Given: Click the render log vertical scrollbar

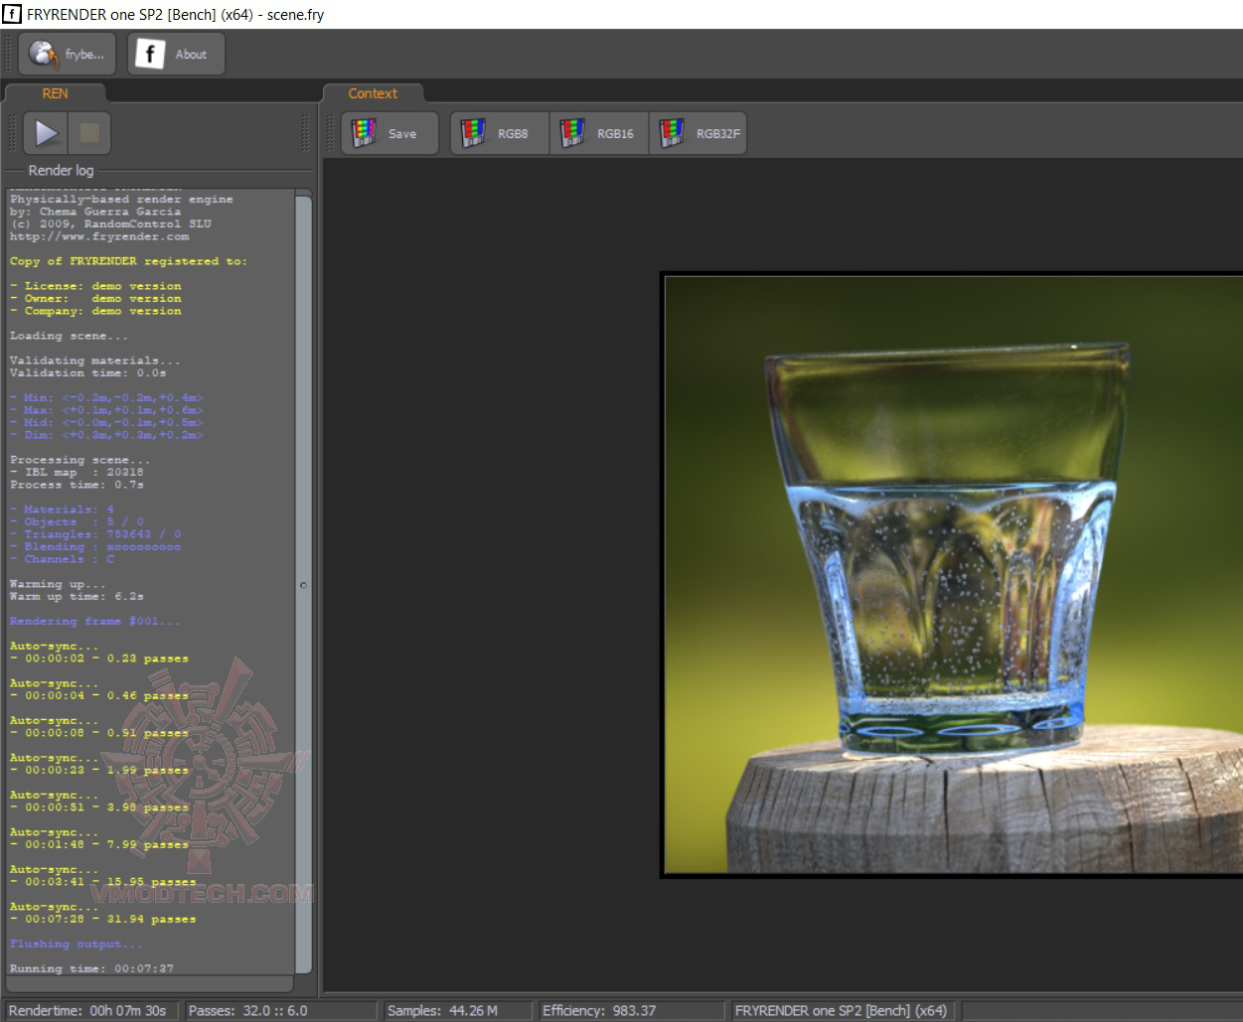Looking at the screenshot, I should click(x=304, y=397).
